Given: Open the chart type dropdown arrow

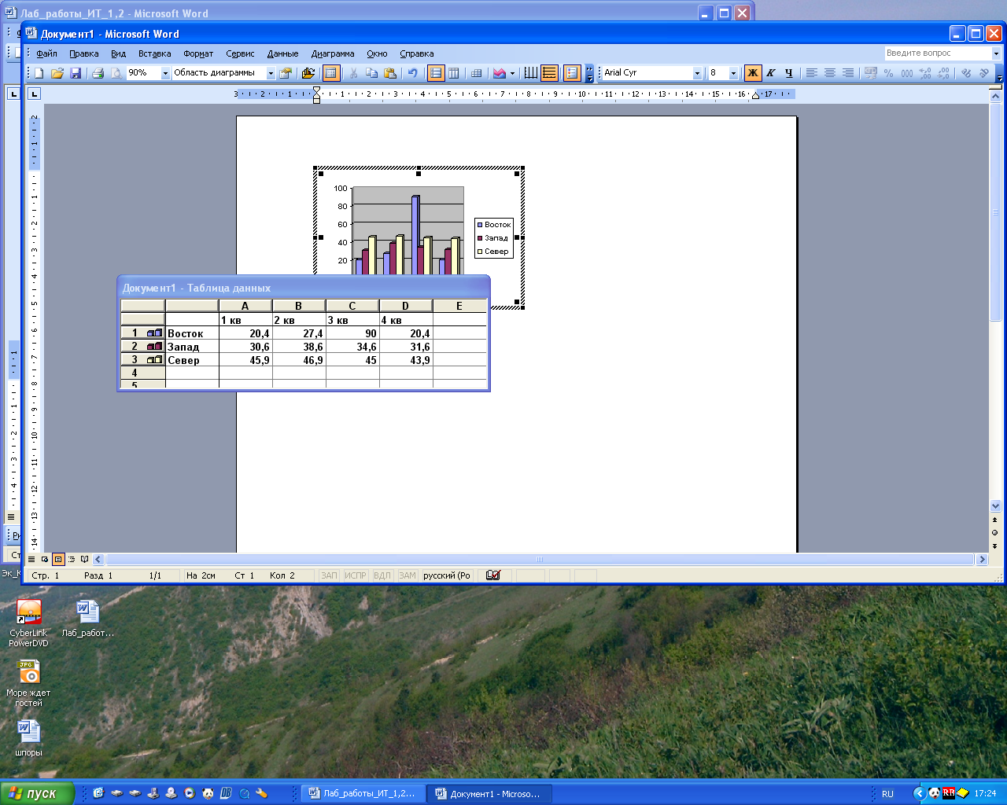Looking at the screenshot, I should coord(512,73).
